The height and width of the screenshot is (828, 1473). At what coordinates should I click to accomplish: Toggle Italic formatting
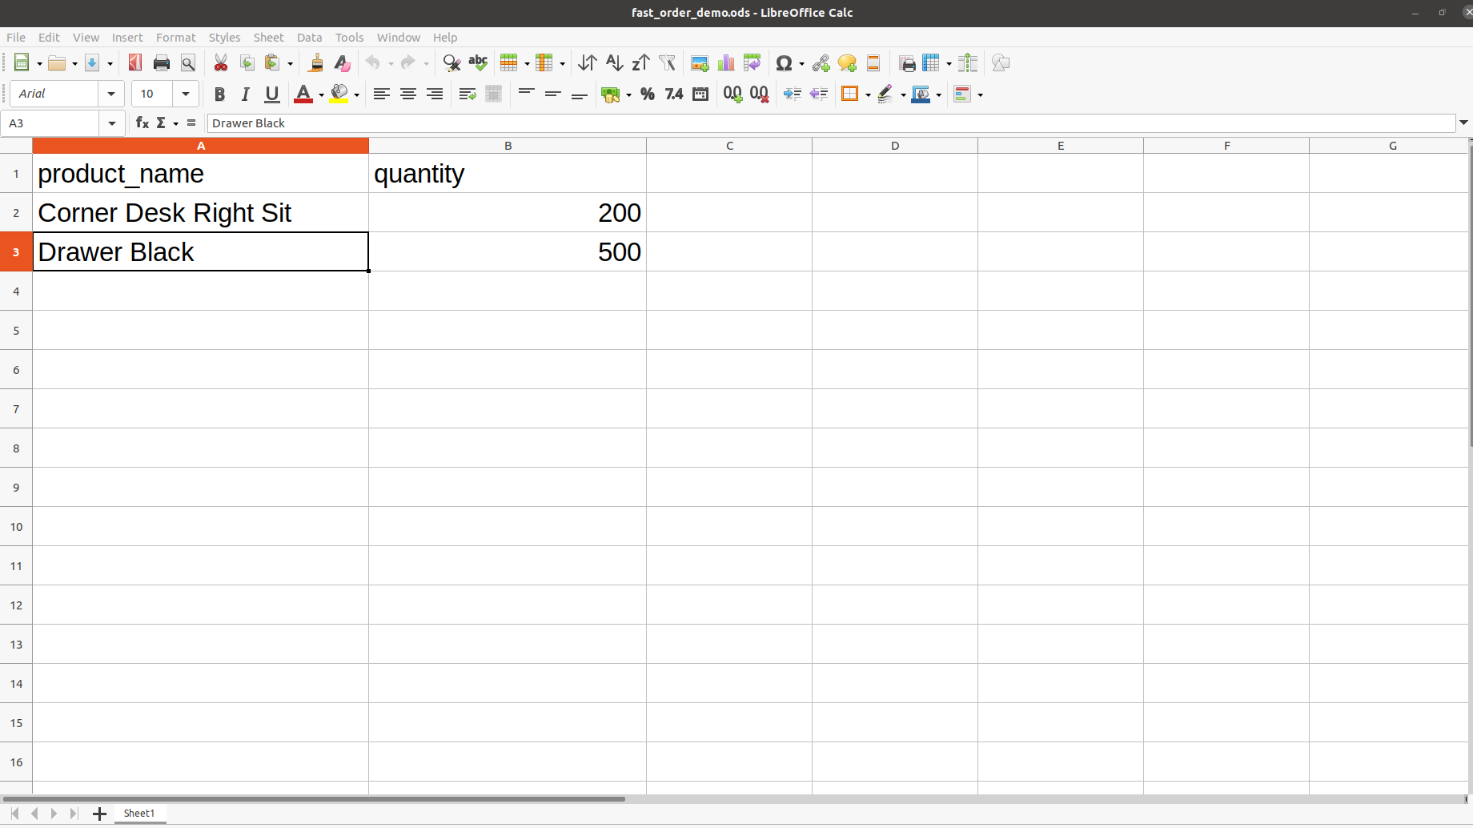(x=246, y=94)
